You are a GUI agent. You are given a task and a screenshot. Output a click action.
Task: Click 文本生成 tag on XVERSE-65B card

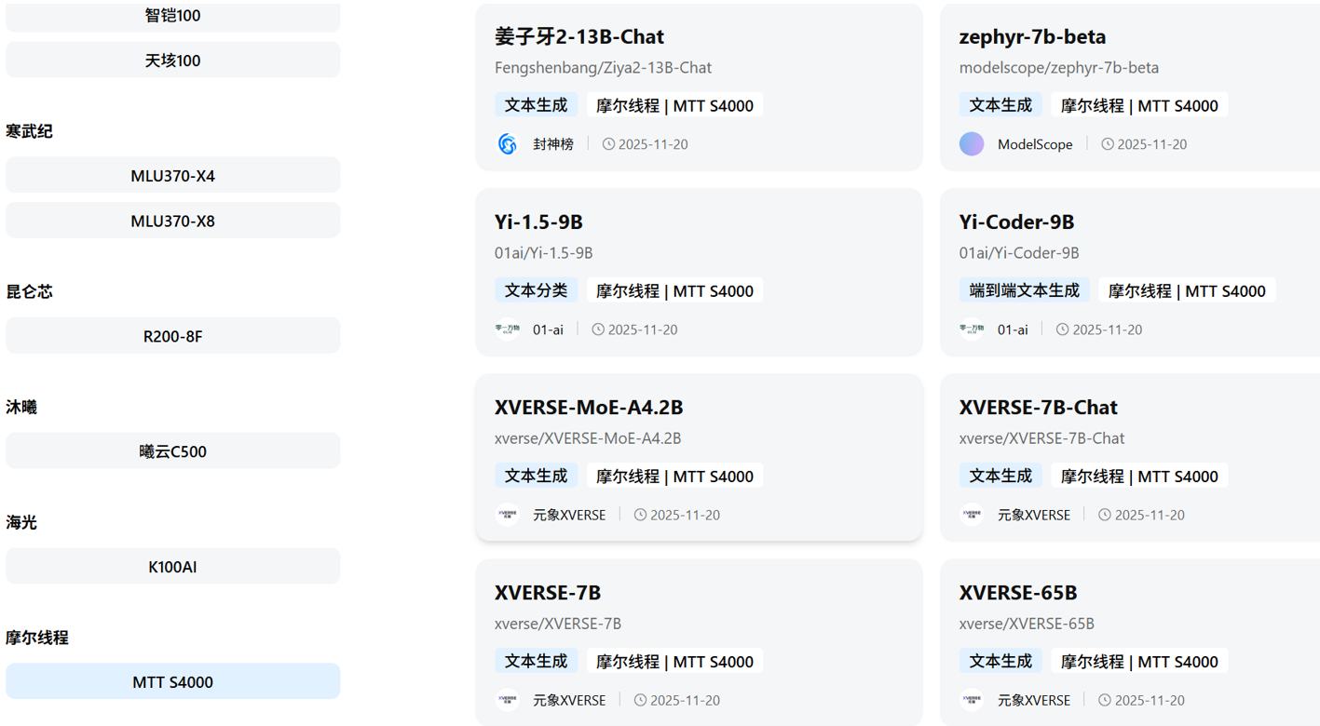[1000, 661]
